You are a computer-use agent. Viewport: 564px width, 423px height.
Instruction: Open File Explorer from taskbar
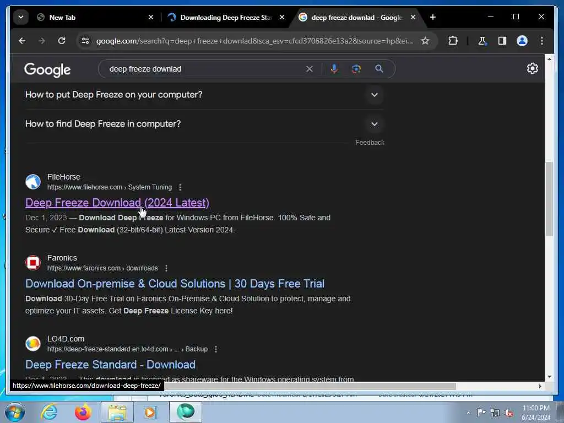point(117,412)
